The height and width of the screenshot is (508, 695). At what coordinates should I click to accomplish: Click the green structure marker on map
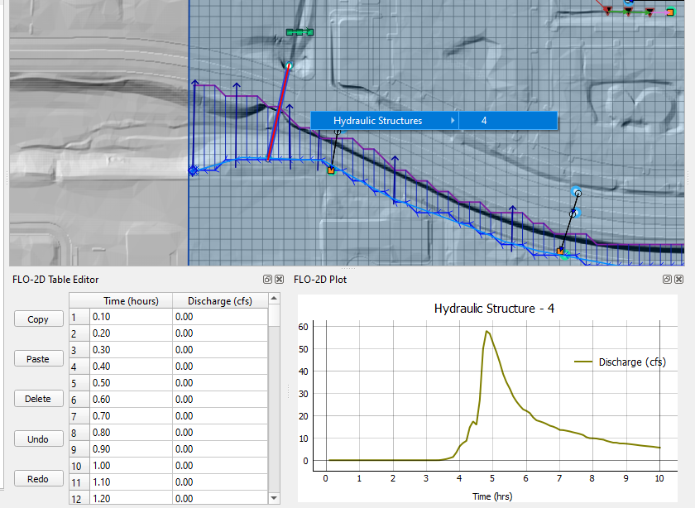click(300, 32)
